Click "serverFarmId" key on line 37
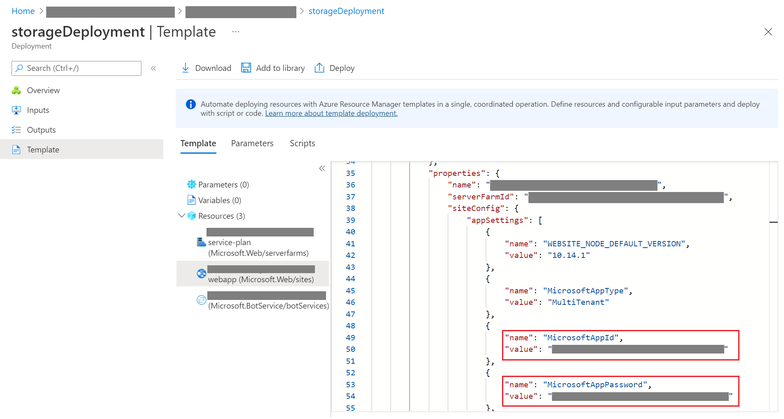Image resolution: width=784 pixels, height=419 pixels. [481, 197]
